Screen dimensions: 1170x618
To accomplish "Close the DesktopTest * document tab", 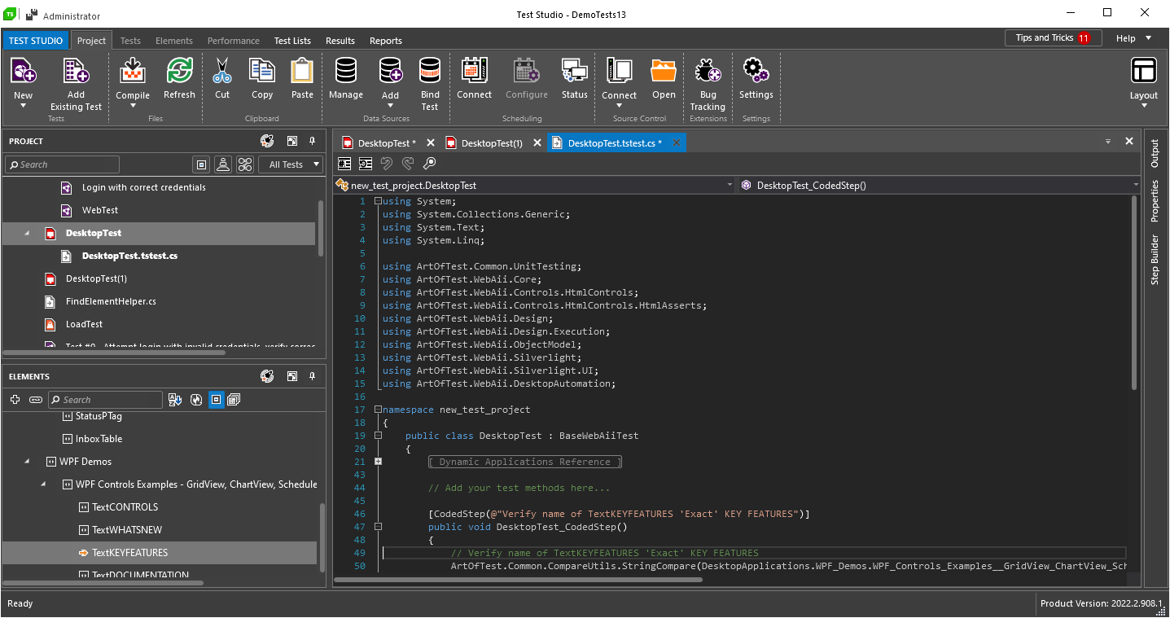I will pos(431,142).
